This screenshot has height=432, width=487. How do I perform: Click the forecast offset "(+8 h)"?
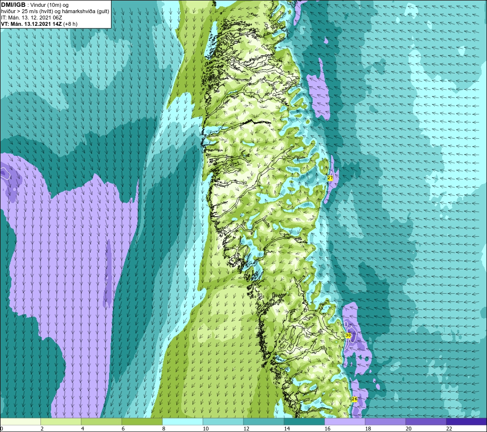[x=70, y=24]
